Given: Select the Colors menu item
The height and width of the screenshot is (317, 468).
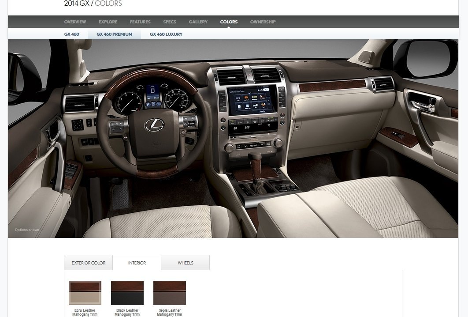Looking at the screenshot, I should click(x=229, y=22).
